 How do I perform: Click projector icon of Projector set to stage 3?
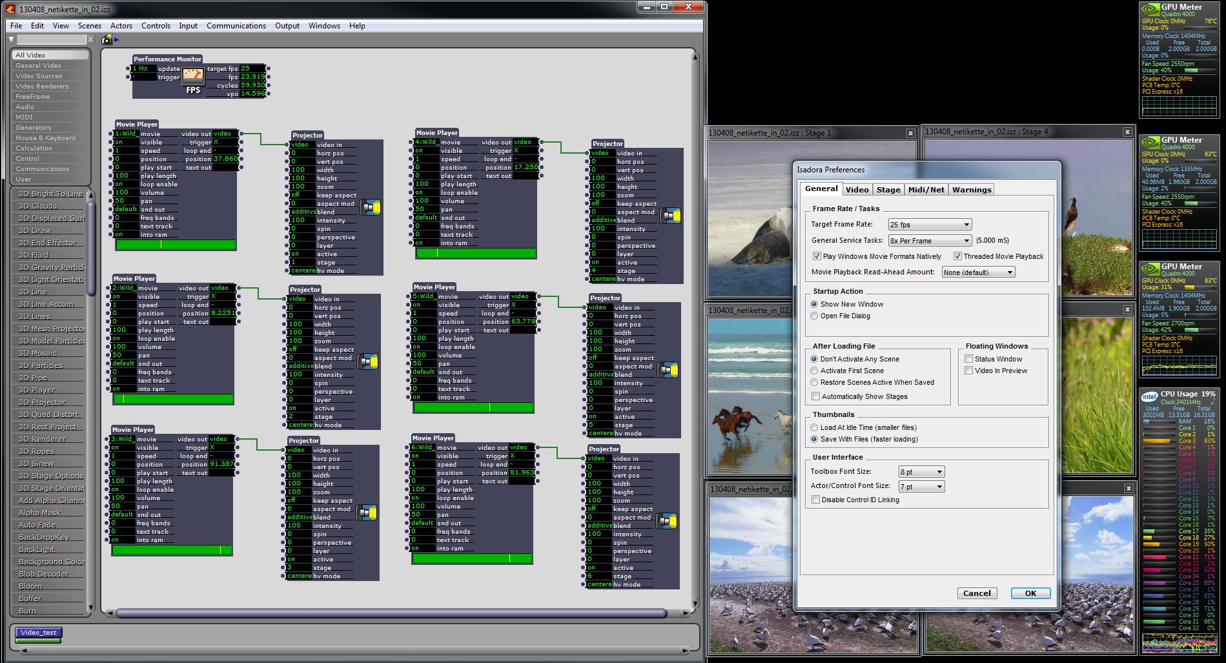(x=367, y=513)
